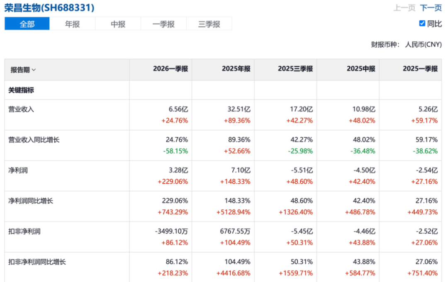Go to 下一页 link
Viewport: 448px width, 282px height.
click(431, 8)
